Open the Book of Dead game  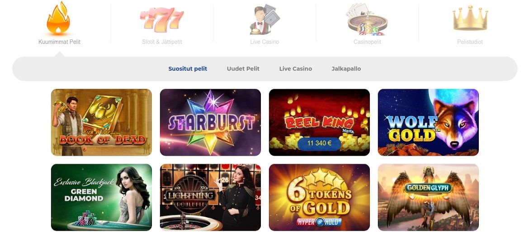point(102,122)
